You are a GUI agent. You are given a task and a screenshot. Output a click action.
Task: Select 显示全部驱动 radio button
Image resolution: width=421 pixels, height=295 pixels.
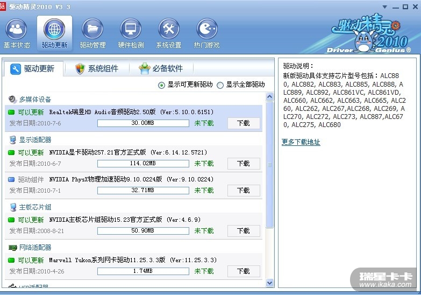[x=220, y=85]
